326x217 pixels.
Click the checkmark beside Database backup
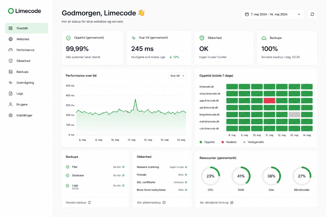tap(68, 175)
